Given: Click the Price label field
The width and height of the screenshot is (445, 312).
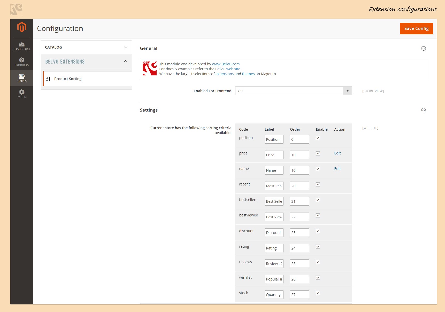Looking at the screenshot, I should click(274, 155).
